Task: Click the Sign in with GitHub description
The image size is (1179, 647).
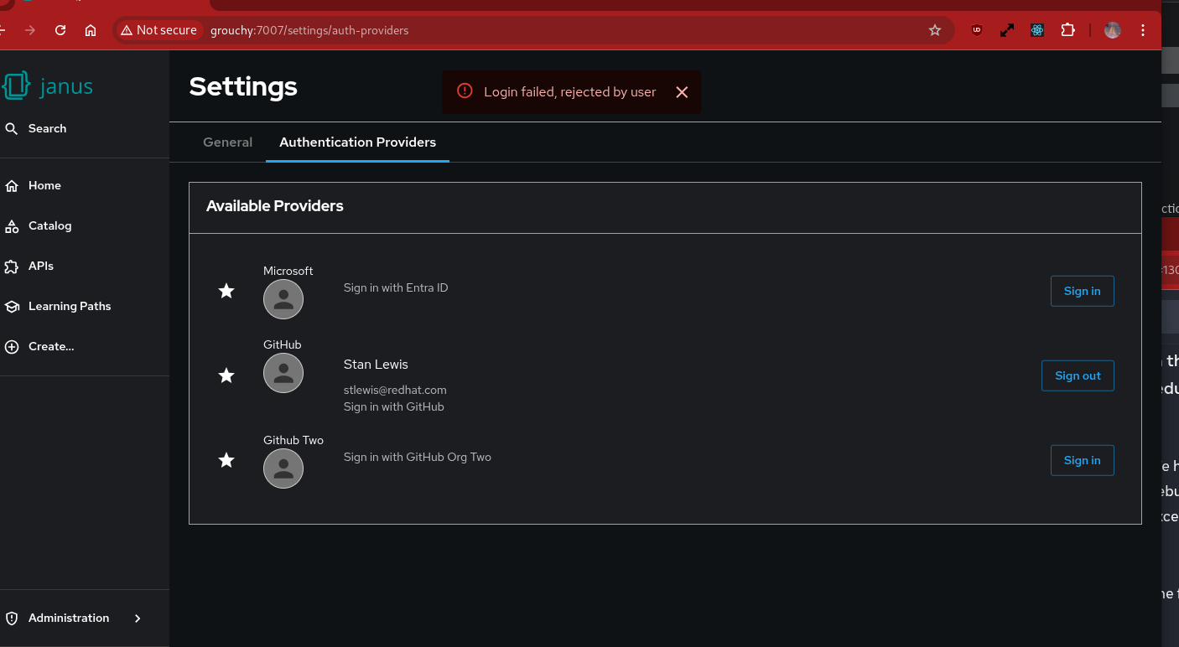Action: 394,406
